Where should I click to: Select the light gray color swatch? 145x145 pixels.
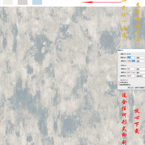(23, 2)
